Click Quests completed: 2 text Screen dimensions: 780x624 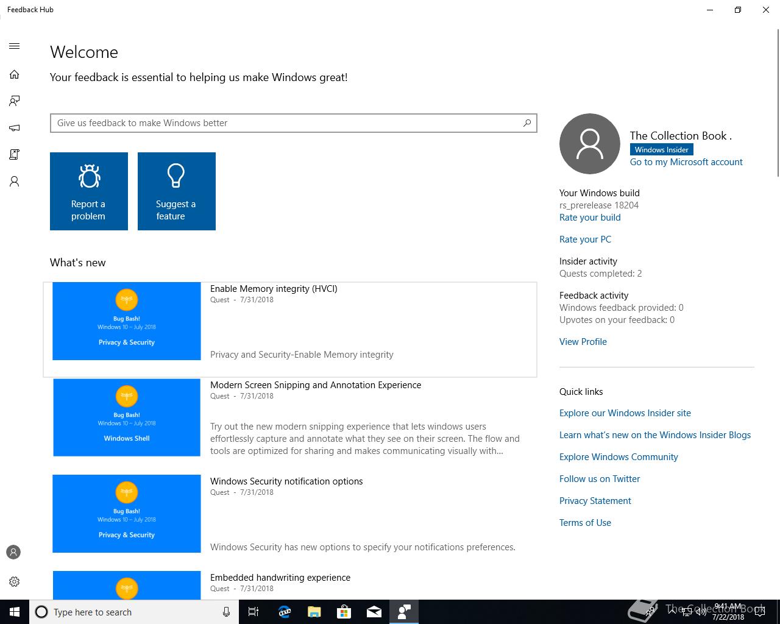pyautogui.click(x=600, y=274)
